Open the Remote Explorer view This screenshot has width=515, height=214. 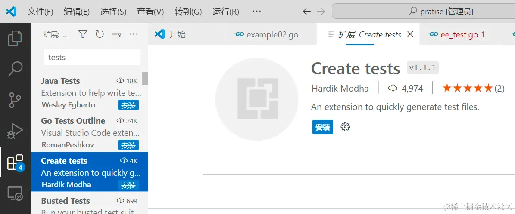click(15, 193)
